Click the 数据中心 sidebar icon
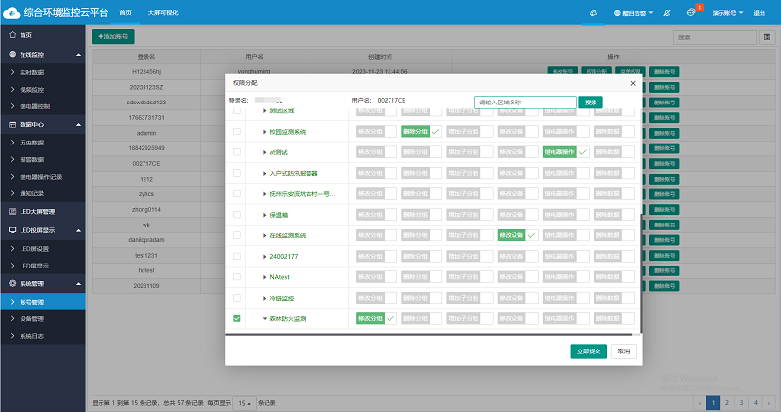781x412 pixels. [x=13, y=125]
